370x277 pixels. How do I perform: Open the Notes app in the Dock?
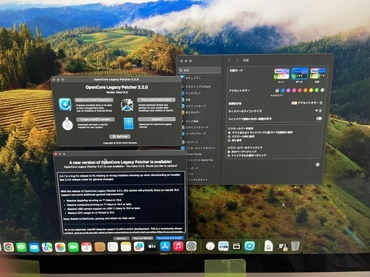(126, 247)
